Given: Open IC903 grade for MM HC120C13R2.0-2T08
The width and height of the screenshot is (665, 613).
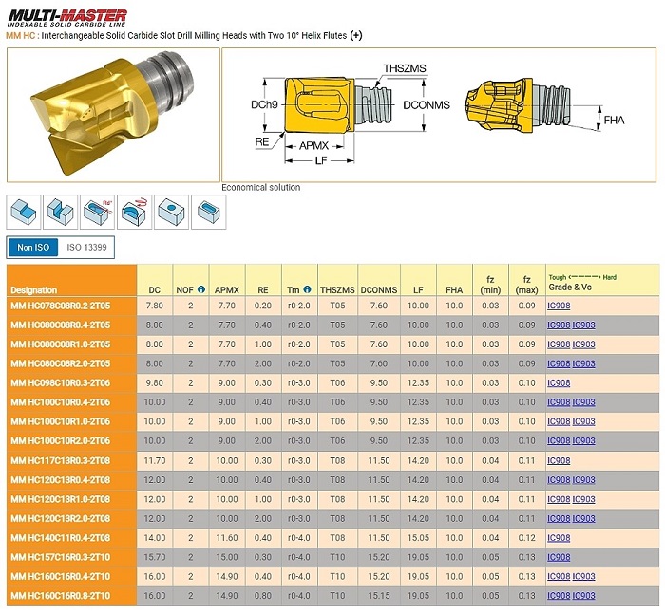Looking at the screenshot, I should [584, 518].
